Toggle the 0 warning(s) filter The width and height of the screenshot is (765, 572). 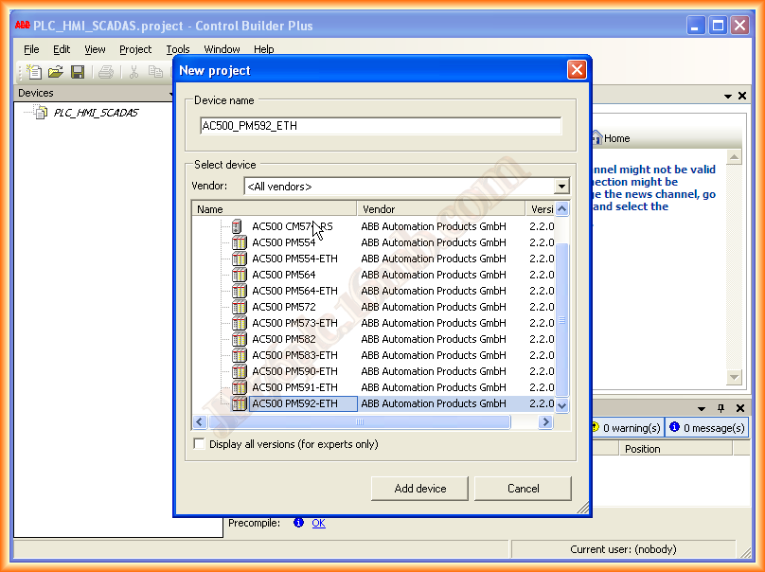coord(625,428)
